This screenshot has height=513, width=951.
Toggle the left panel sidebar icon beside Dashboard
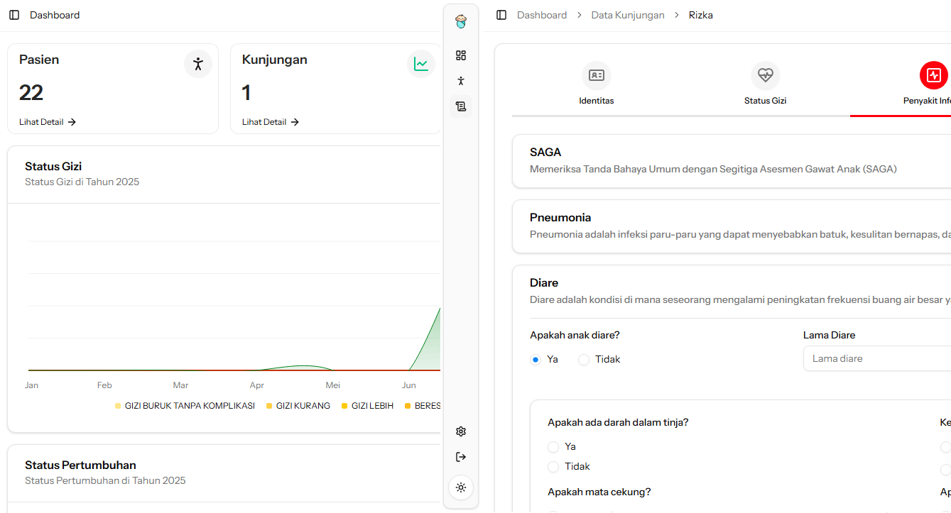coord(14,15)
